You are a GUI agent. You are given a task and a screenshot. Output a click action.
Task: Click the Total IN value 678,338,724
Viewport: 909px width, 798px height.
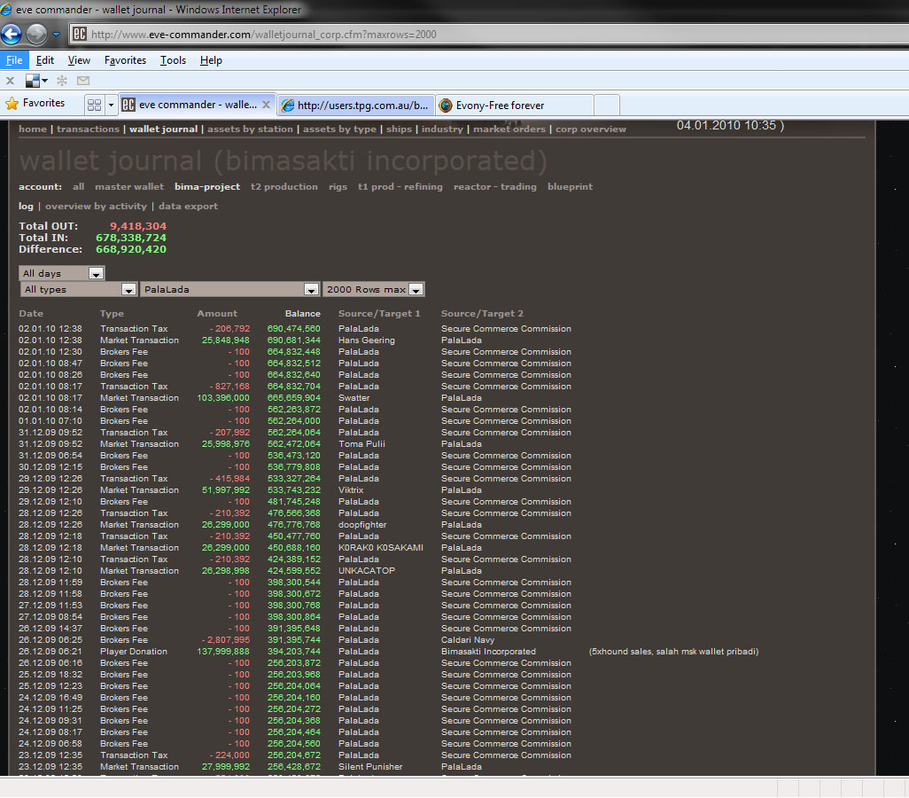131,238
